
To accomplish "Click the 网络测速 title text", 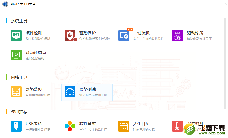I will pos(88,90).
